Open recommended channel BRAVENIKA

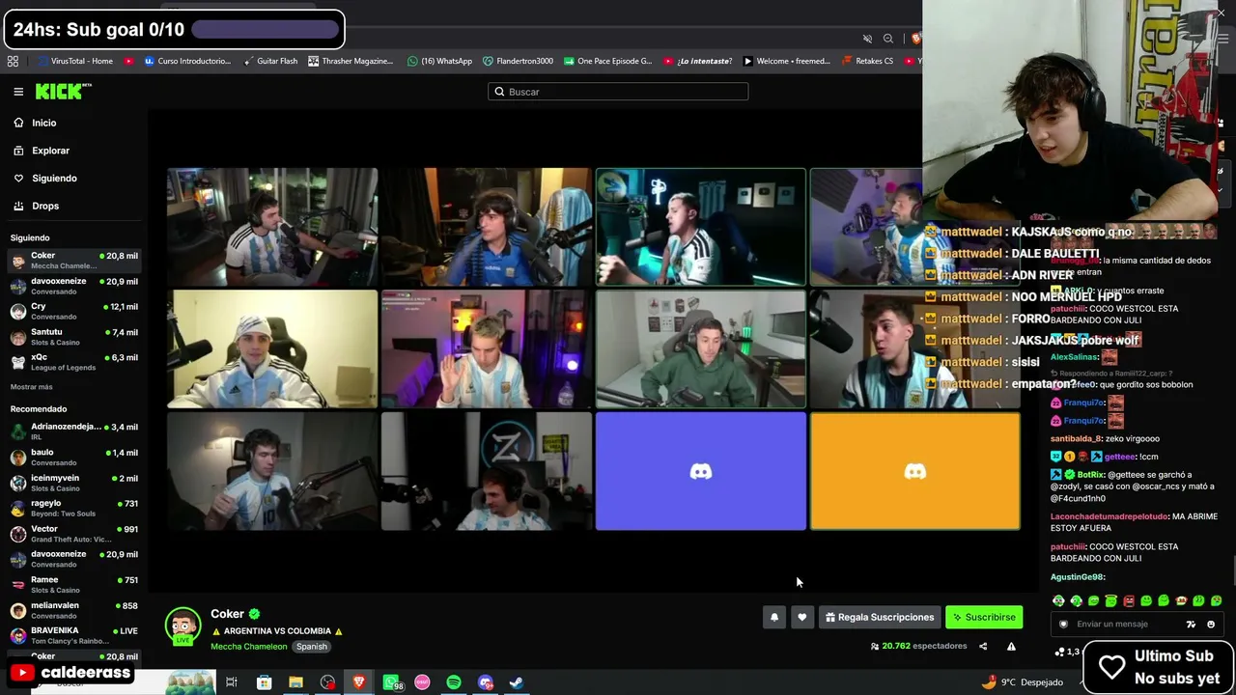coord(73,636)
